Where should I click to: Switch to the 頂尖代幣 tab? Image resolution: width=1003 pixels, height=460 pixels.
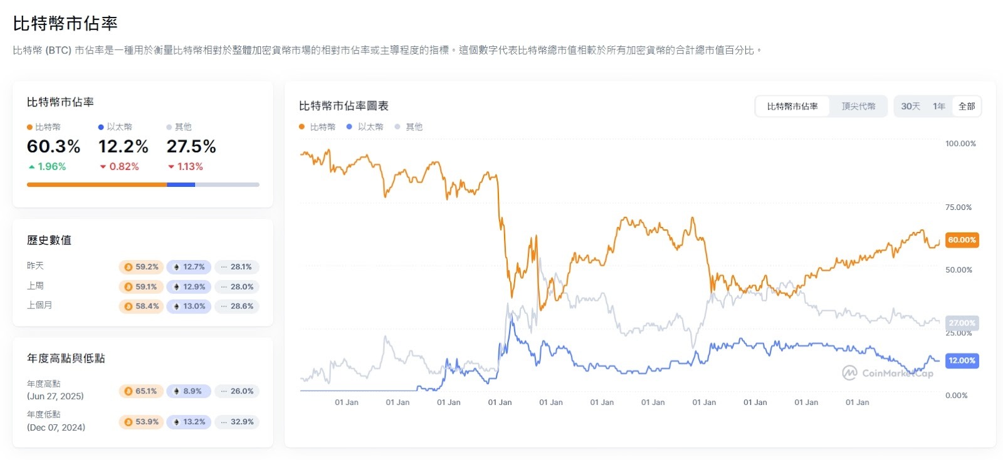tap(859, 106)
